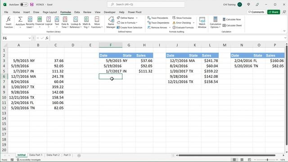Select cell containing $241.78
Image resolution: width=288 pixels, height=162 pixels.
click(210, 61)
